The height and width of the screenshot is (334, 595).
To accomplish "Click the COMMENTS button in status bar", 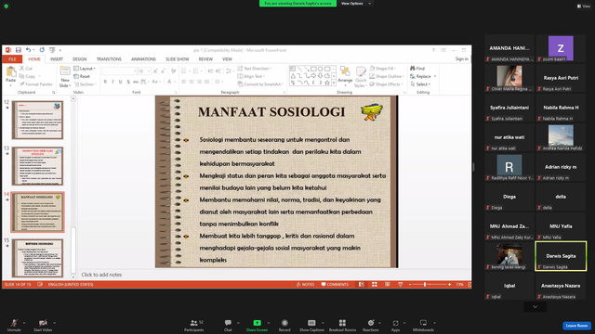I will coord(335,285).
